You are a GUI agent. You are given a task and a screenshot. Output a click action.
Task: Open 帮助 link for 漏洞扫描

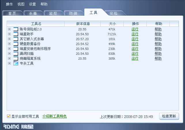158,54
